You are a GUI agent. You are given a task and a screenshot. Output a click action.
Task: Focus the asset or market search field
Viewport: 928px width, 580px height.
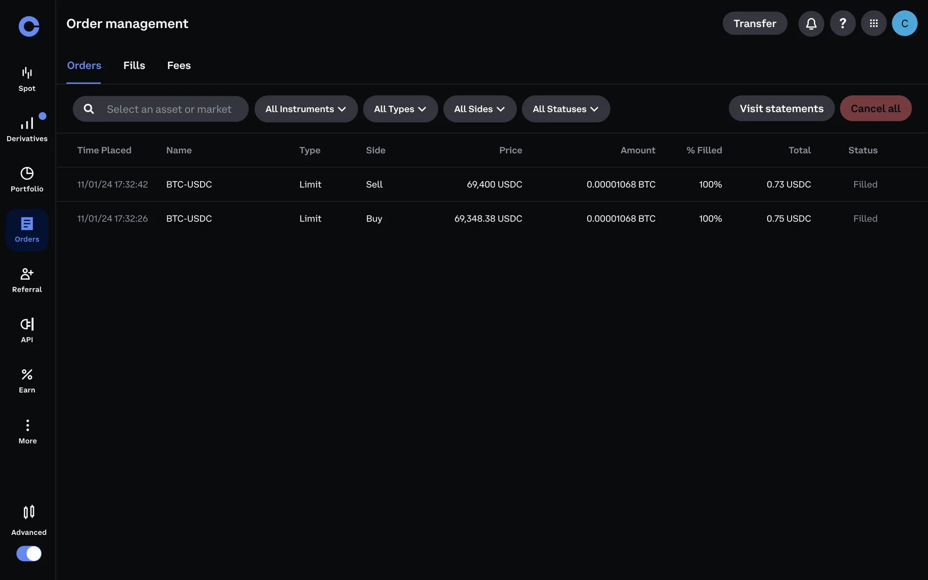[x=169, y=109]
